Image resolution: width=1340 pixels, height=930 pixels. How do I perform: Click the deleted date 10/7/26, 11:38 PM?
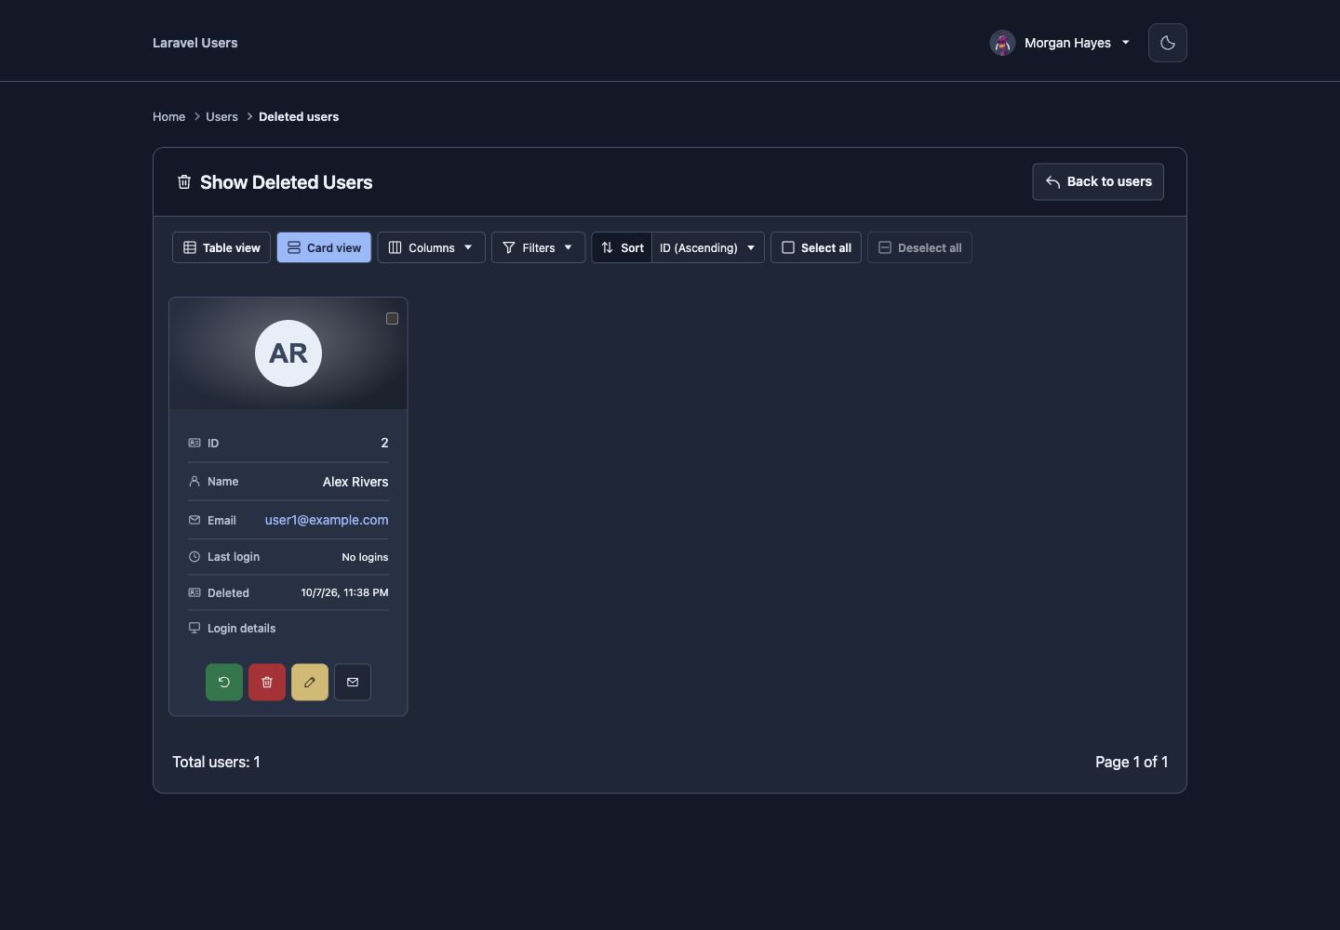[344, 592]
